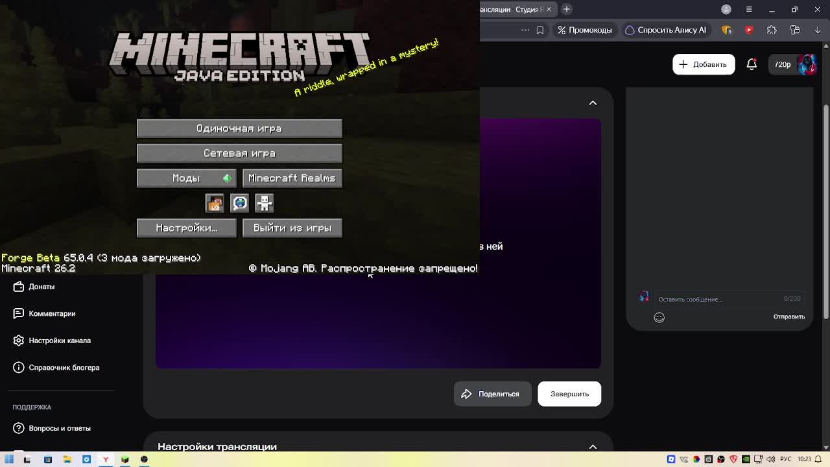Click Отправить to send chat message
Screen dimensions: 830x467
pos(789,317)
